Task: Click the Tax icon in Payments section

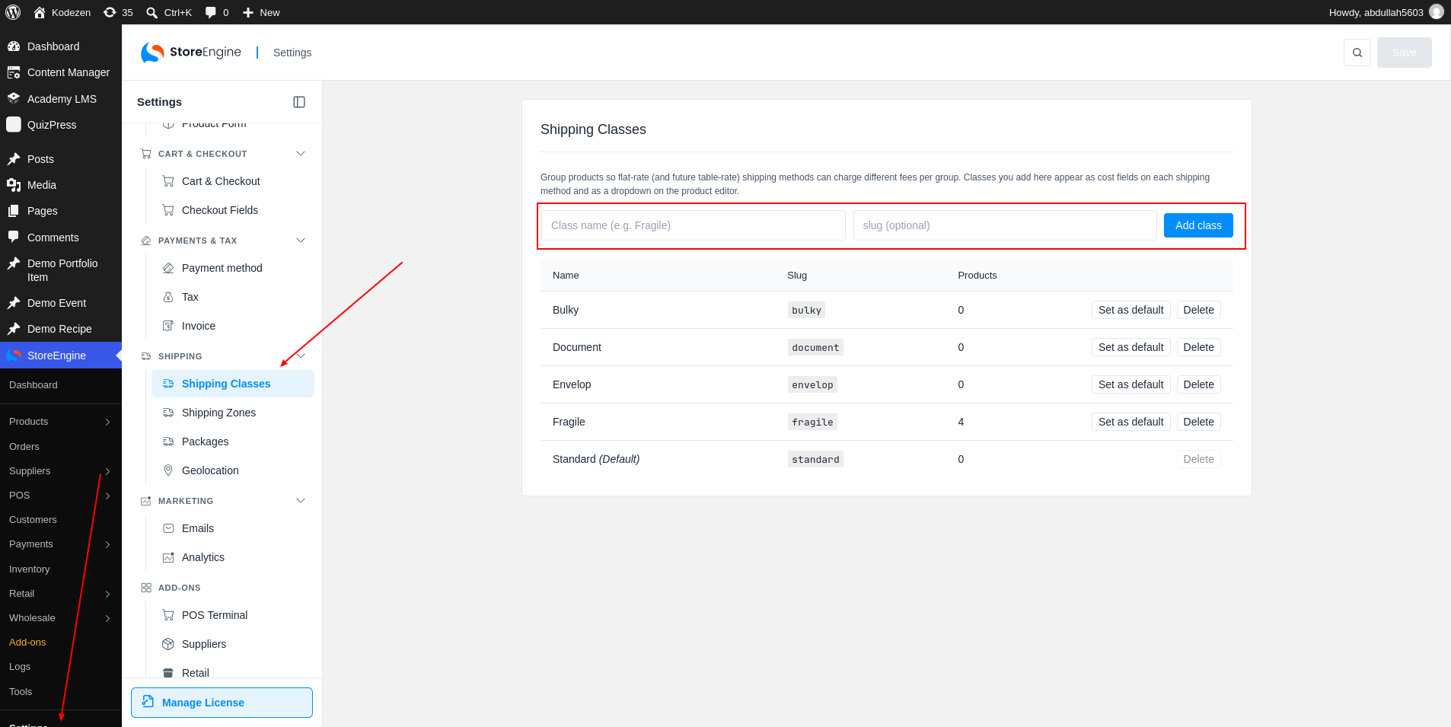Action: point(168,297)
